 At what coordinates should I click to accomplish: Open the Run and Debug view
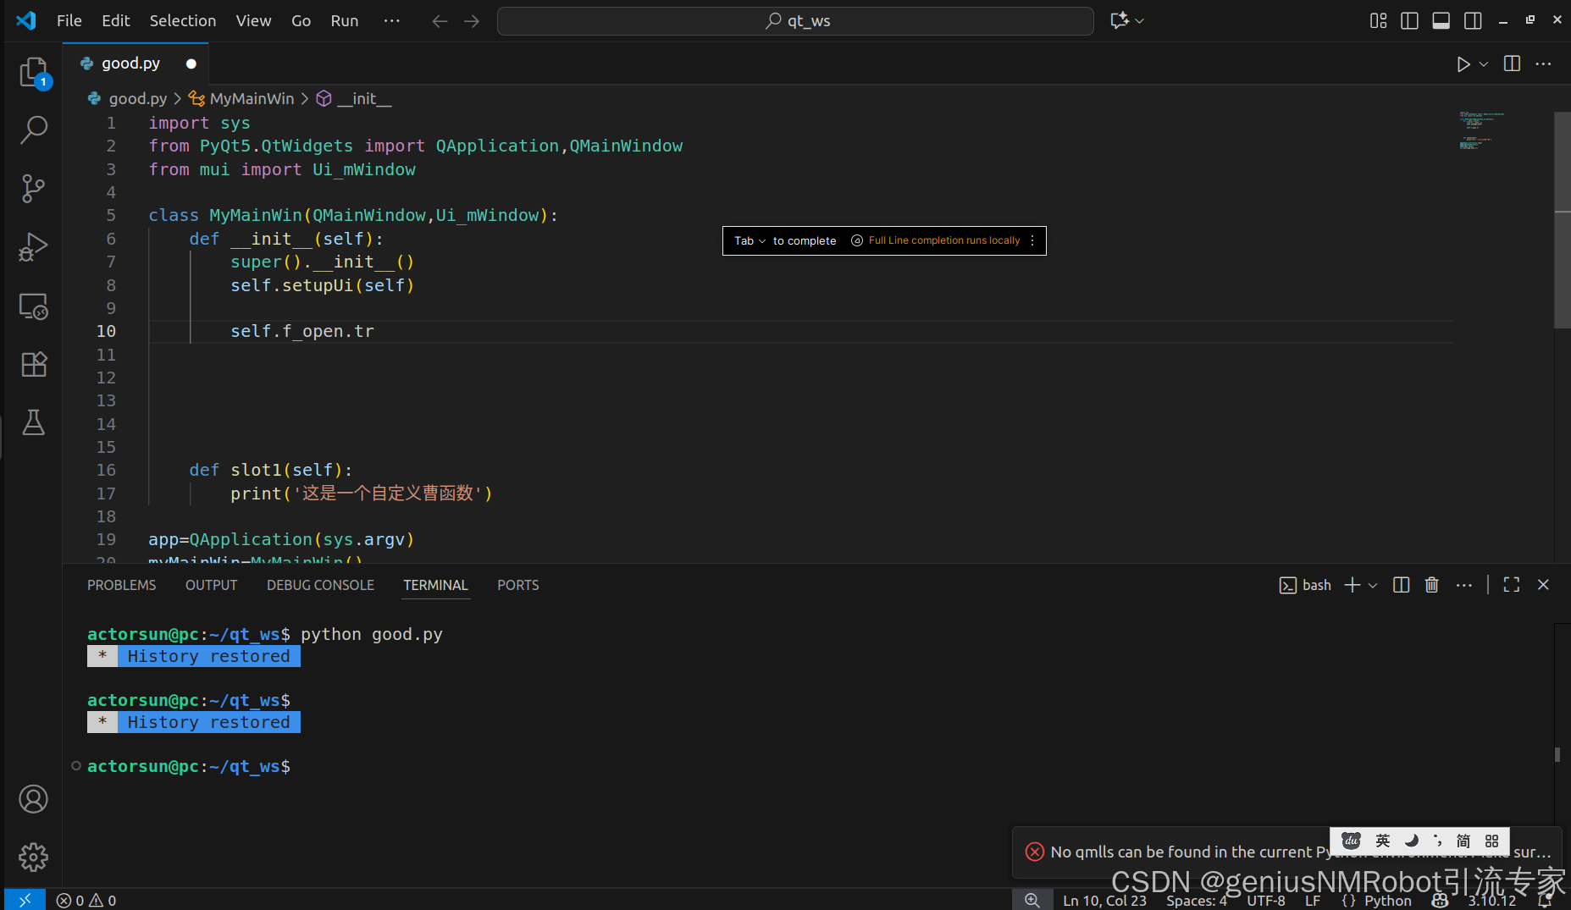click(33, 246)
